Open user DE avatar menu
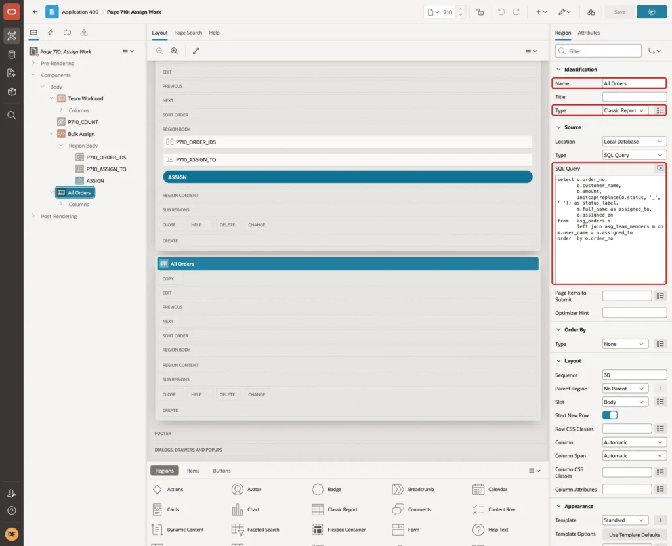672x546 pixels. tap(12, 534)
